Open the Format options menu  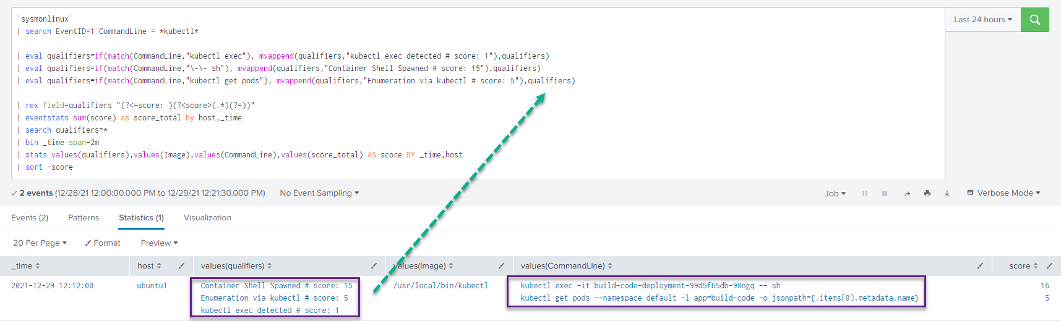[x=103, y=243]
